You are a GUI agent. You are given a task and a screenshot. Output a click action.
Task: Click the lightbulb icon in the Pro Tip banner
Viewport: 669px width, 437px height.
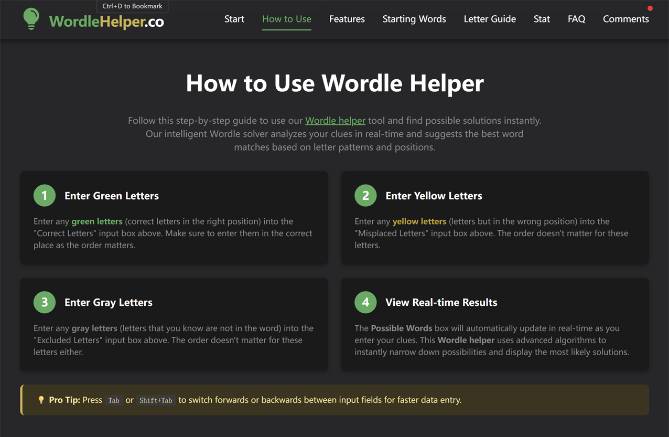coord(41,400)
